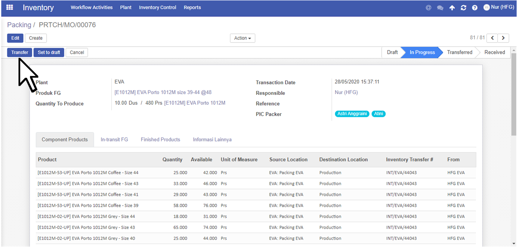The width and height of the screenshot is (518, 247).
Task: Open the help question mark icon
Action: [x=475, y=8]
